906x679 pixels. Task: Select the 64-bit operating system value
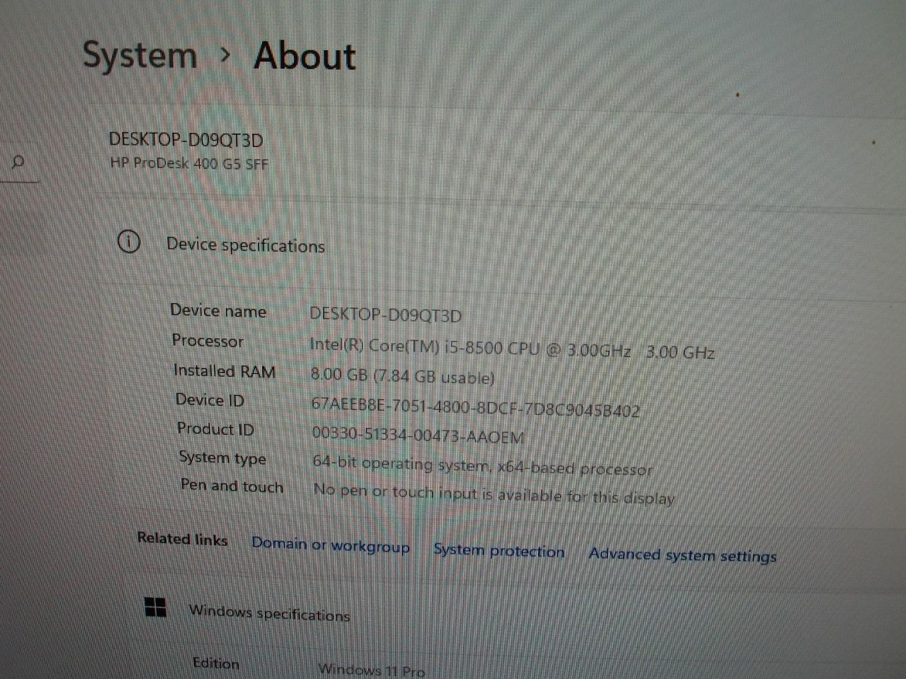coord(483,466)
